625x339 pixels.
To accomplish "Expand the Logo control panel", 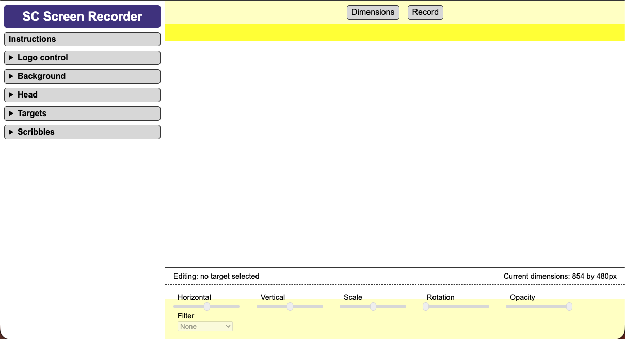I will coord(82,57).
